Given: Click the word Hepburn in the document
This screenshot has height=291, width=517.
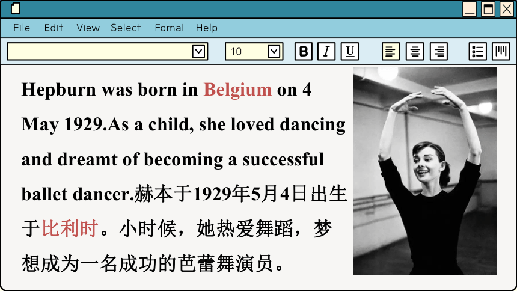Looking at the screenshot, I should coord(59,90).
